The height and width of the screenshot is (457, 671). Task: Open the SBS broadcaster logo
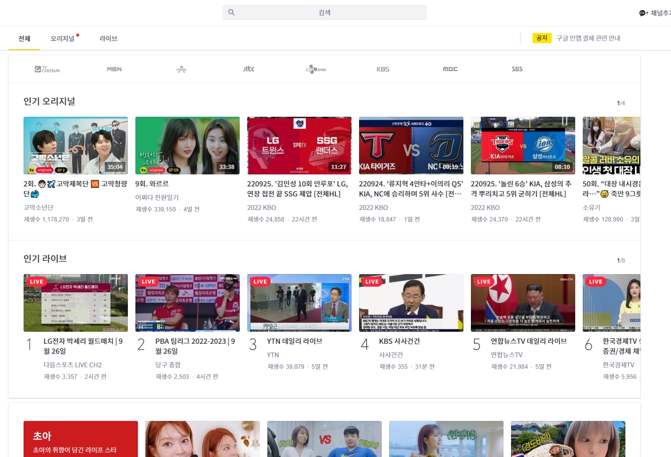[x=517, y=69]
